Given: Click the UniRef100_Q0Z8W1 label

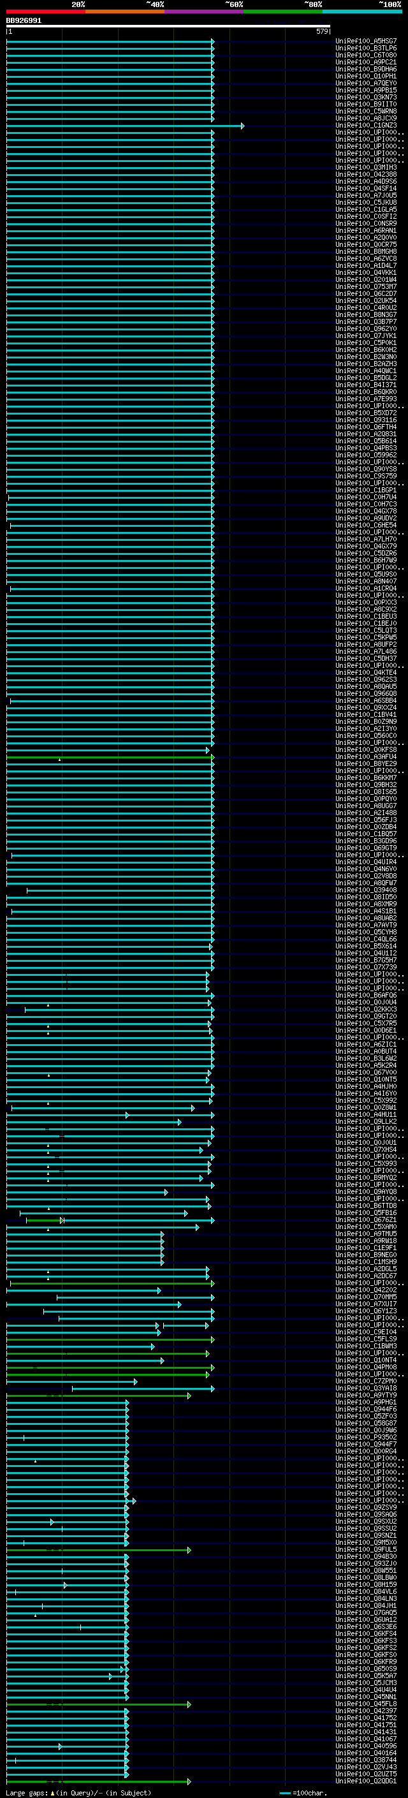Looking at the screenshot, I should click(366, 1108).
